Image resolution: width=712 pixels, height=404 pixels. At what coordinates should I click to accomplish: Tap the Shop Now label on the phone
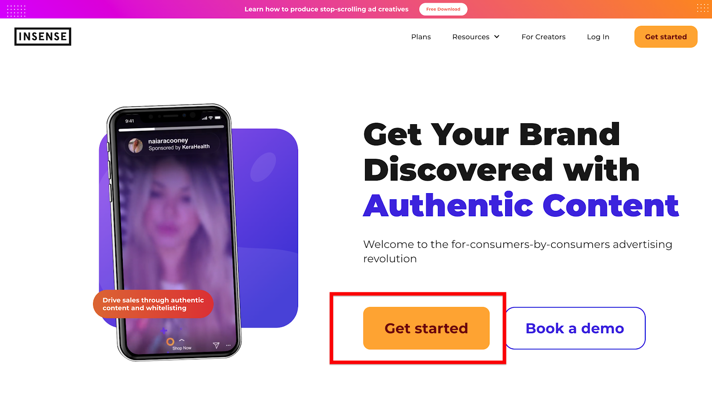pos(182,348)
